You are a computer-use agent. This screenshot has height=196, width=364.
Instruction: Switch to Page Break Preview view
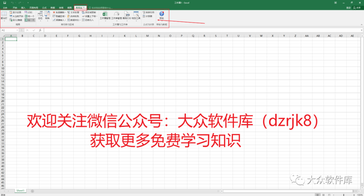coord(329,195)
